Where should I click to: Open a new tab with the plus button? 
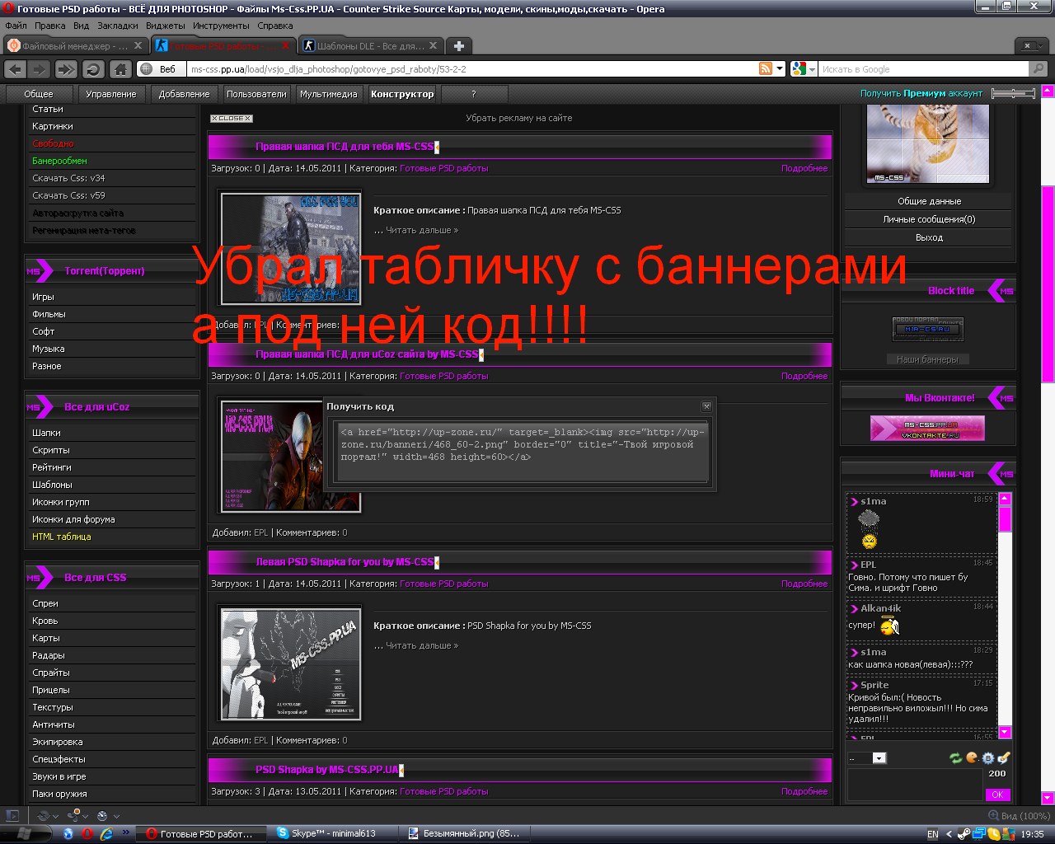coord(459,45)
